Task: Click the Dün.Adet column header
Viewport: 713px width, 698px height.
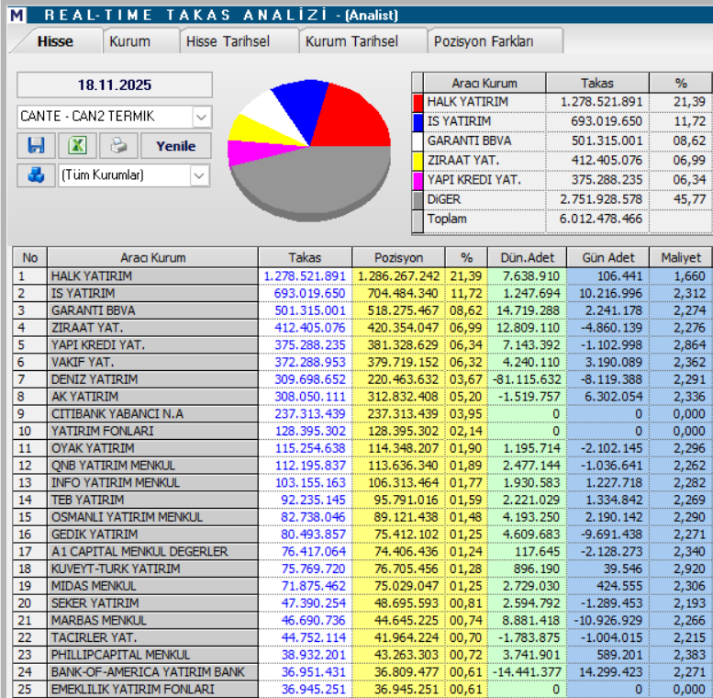Action: (x=527, y=257)
